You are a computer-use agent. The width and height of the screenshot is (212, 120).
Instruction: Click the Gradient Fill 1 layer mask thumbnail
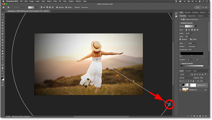pos(193,85)
